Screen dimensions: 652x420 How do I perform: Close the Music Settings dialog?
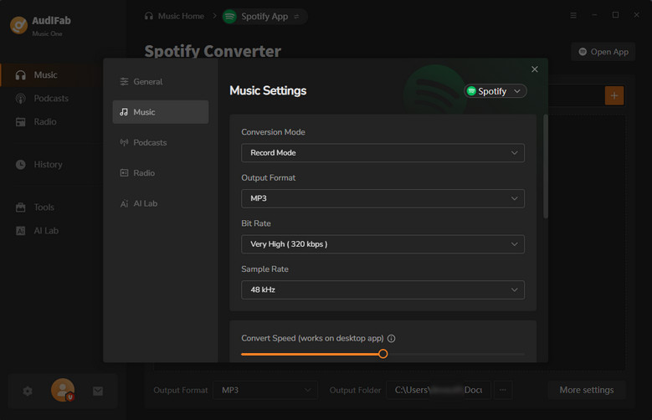[535, 69]
